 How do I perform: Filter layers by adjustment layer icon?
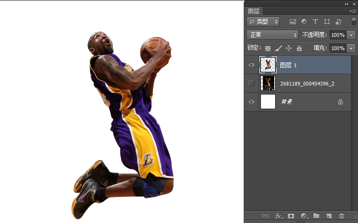tap(304, 21)
